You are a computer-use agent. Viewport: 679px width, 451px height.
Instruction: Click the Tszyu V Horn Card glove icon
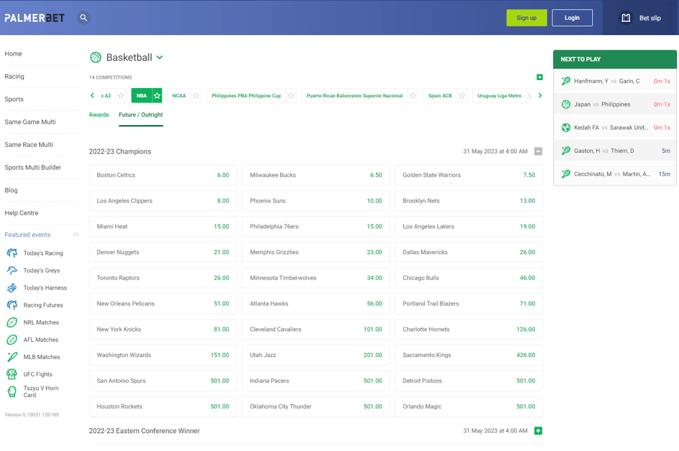(x=12, y=391)
